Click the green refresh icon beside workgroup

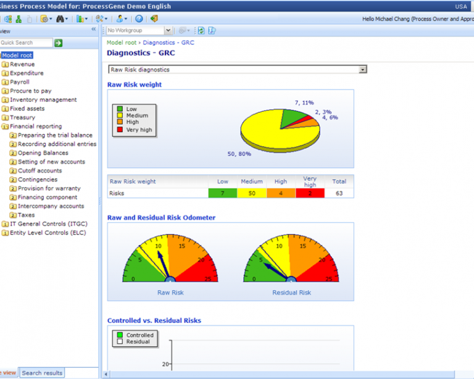201,30
